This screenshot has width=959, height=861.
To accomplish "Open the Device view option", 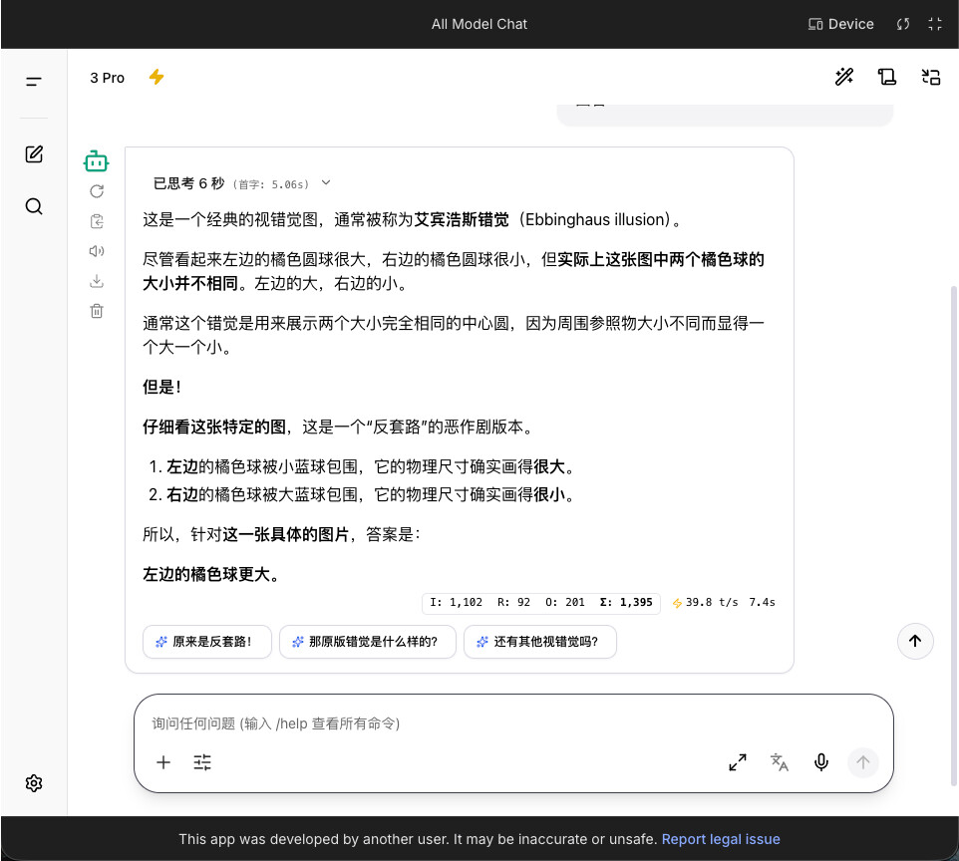I will (841, 24).
